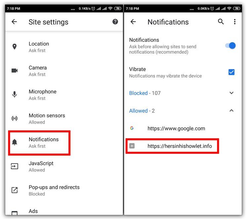The width and height of the screenshot is (248, 219).
Task: Tap the Motion sensors icon
Action: pos(15,118)
